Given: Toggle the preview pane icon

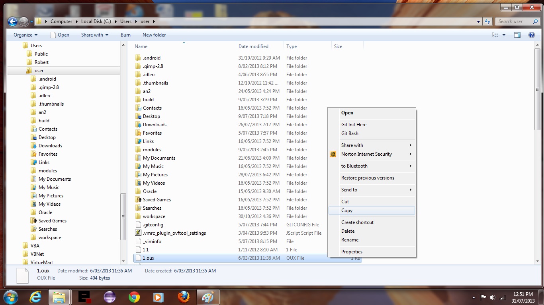Looking at the screenshot, I should [x=517, y=35].
